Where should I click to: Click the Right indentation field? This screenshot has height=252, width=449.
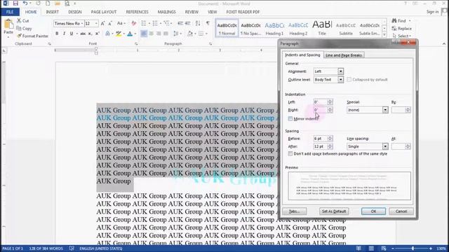(x=321, y=110)
